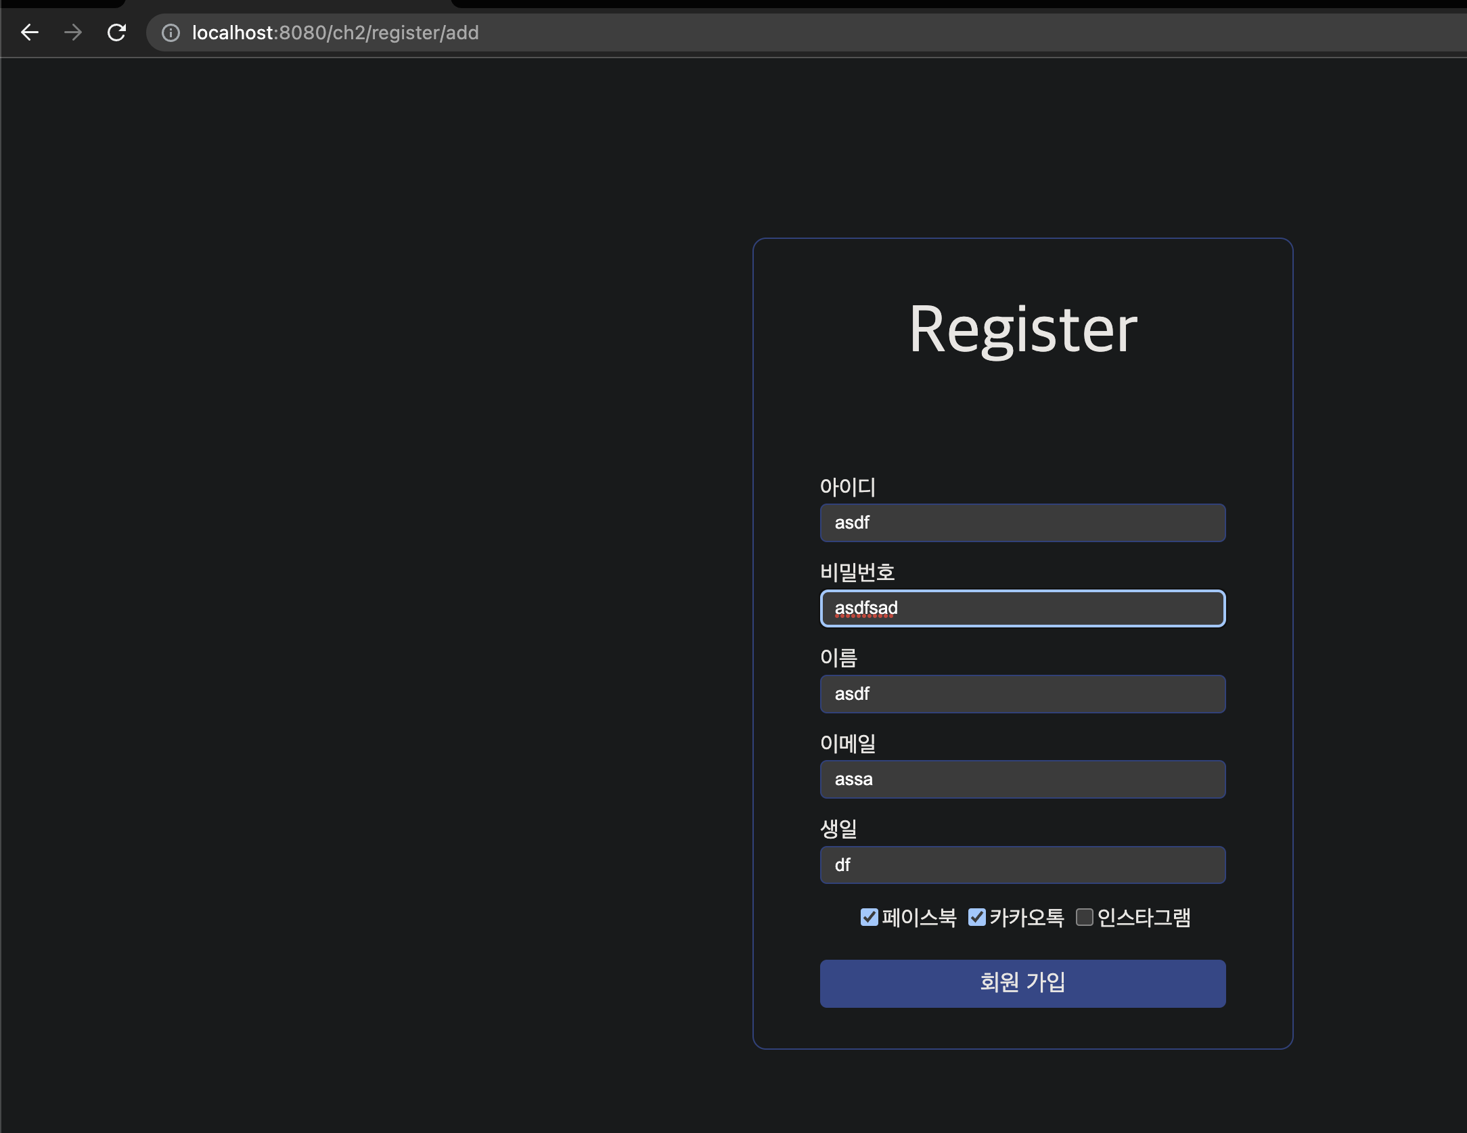1467x1133 pixels.
Task: Click the 페이스북 checkbox label
Action: click(x=919, y=918)
